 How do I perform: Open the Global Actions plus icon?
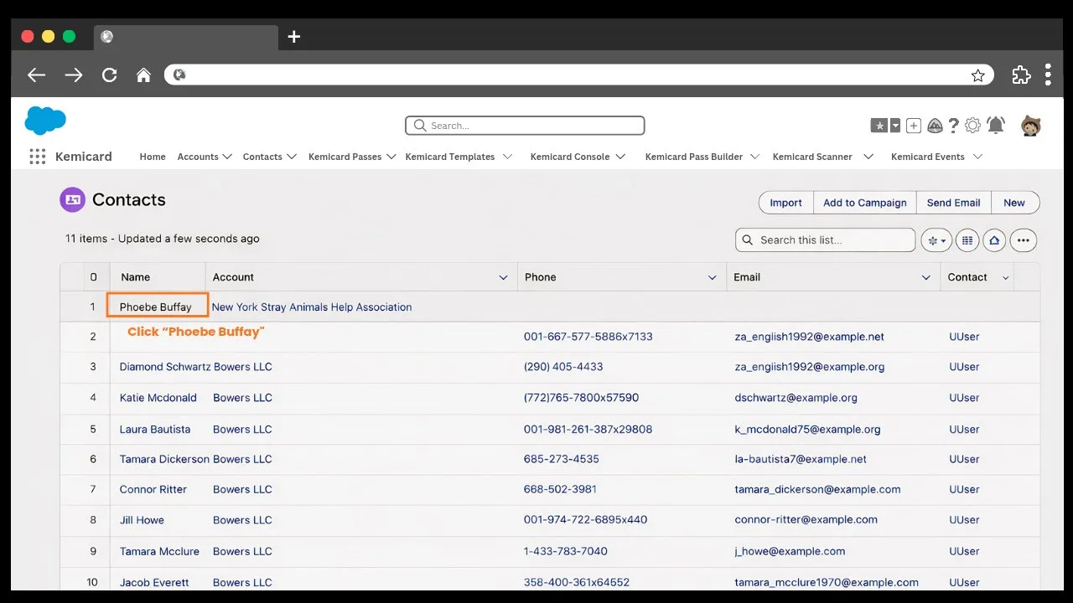914,126
